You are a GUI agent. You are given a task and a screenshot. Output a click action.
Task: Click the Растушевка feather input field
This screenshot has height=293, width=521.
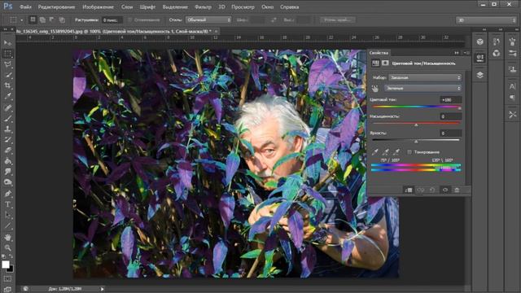[x=112, y=20]
